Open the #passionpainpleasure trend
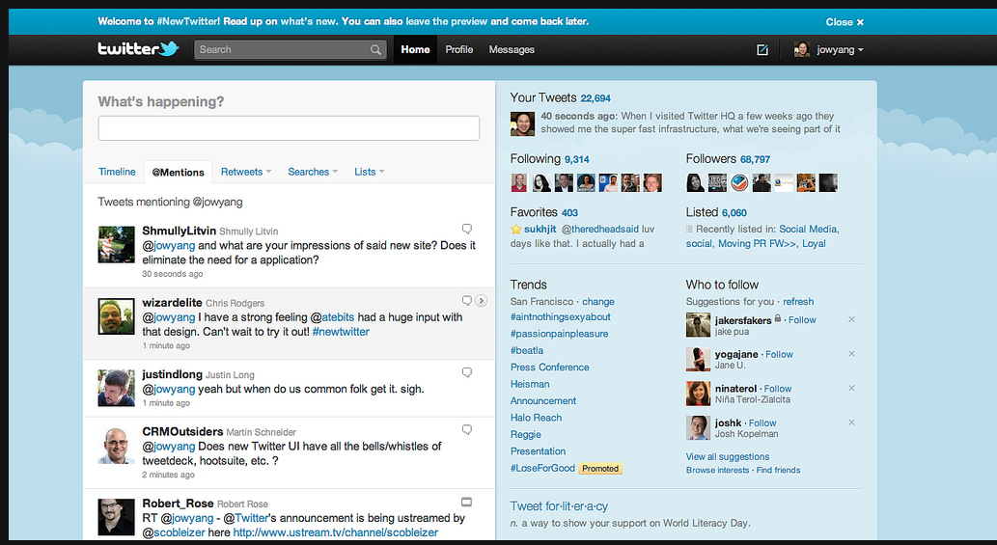 (x=559, y=334)
